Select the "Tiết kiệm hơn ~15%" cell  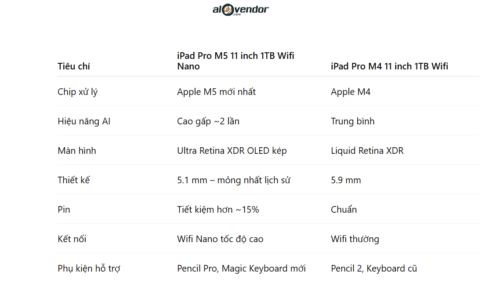tap(218, 210)
